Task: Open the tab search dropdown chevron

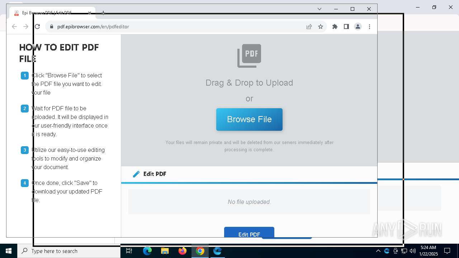Action: (x=320, y=9)
